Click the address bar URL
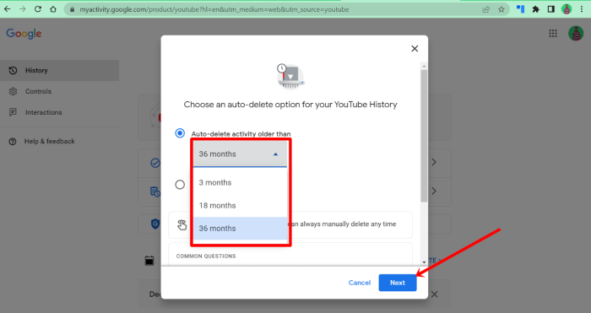Viewport: 591px width, 313px height. [214, 9]
